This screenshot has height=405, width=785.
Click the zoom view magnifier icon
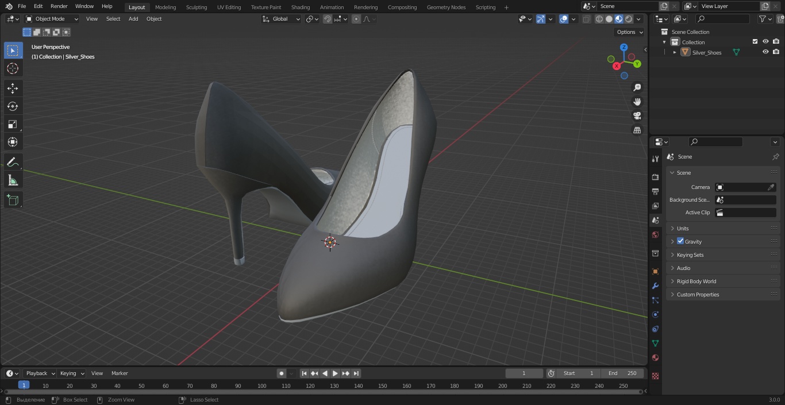coord(637,87)
